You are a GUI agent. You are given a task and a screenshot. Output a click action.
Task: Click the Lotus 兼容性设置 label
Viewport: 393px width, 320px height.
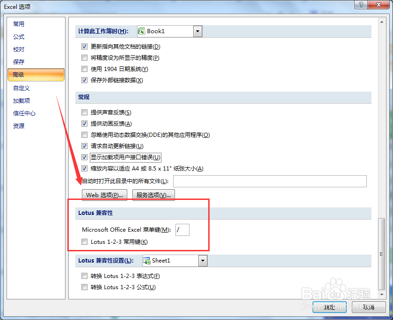(x=106, y=261)
